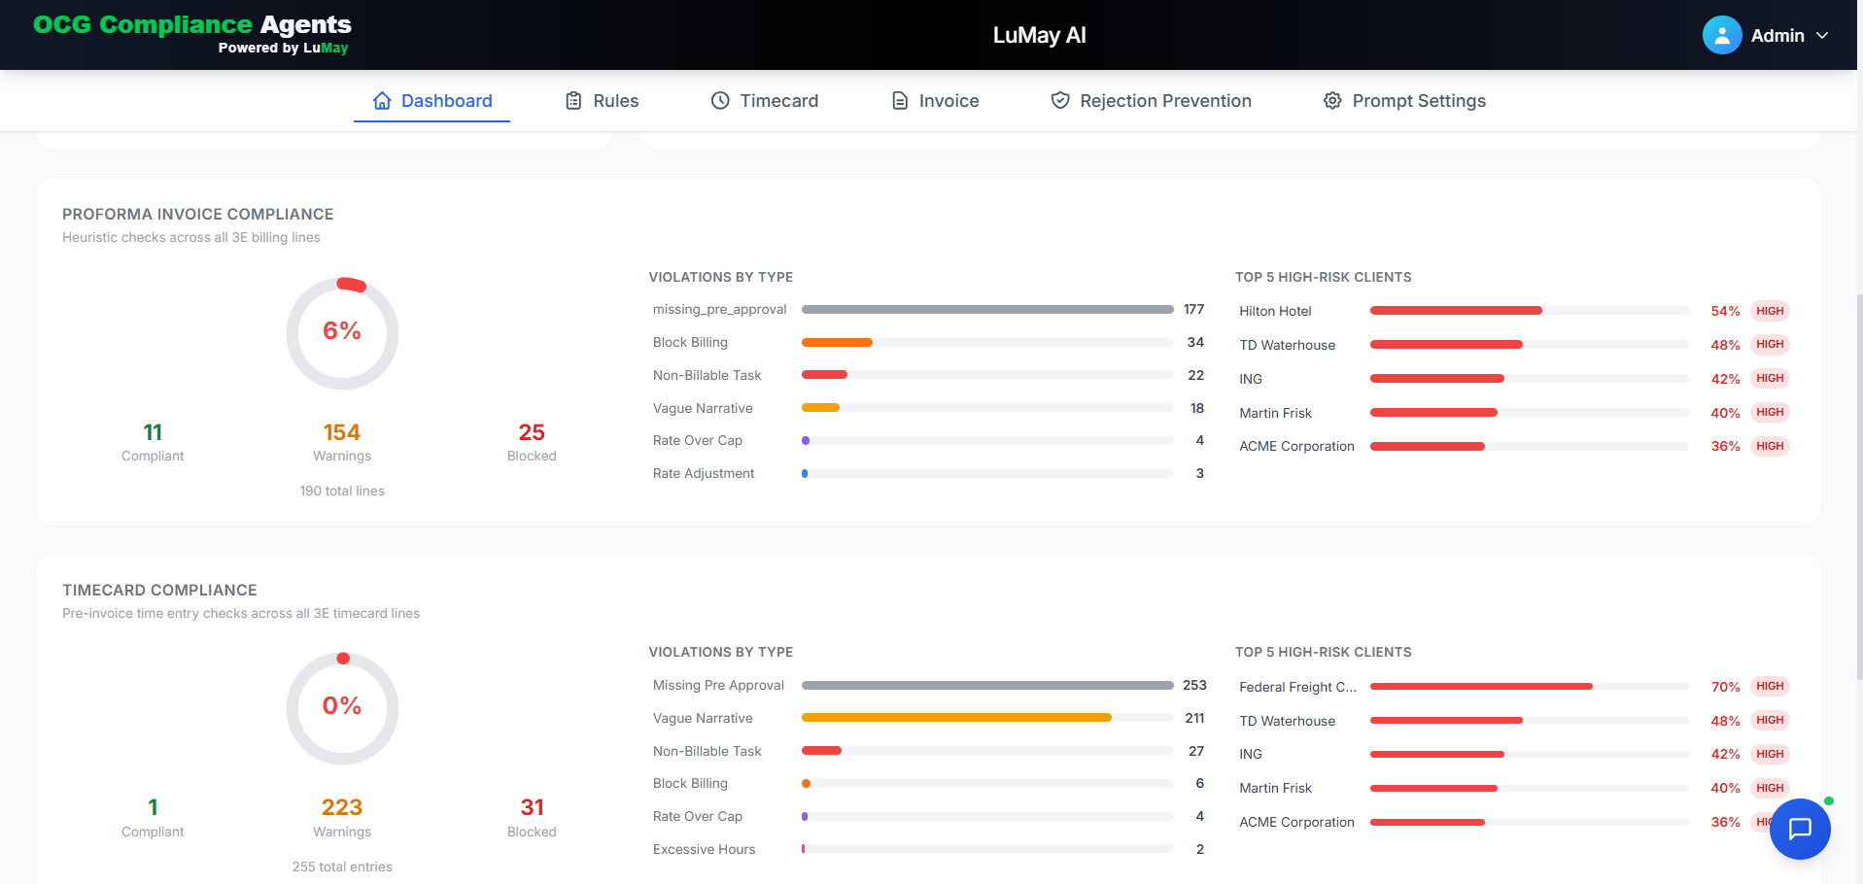Expand the Admin dropdown chevron
The height and width of the screenshot is (884, 1863).
click(1822, 35)
